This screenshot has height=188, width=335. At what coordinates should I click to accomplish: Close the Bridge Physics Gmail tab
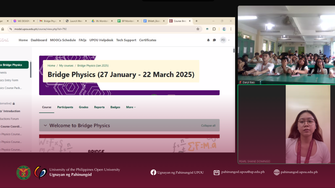pos(60,21)
